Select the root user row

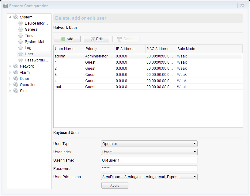tap(148, 87)
